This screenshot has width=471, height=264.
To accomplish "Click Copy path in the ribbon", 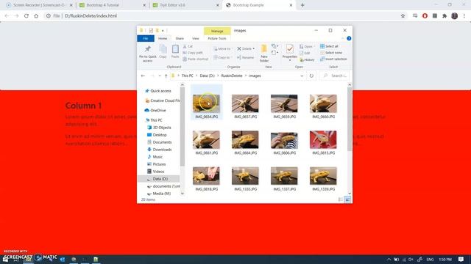I will point(193,53).
